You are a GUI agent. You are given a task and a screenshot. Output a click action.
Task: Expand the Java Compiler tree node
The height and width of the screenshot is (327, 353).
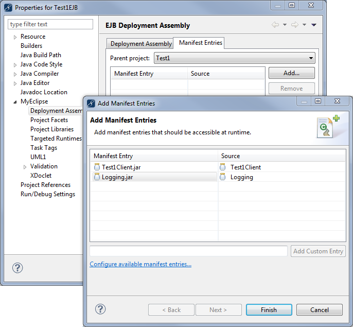pyautogui.click(x=15, y=74)
